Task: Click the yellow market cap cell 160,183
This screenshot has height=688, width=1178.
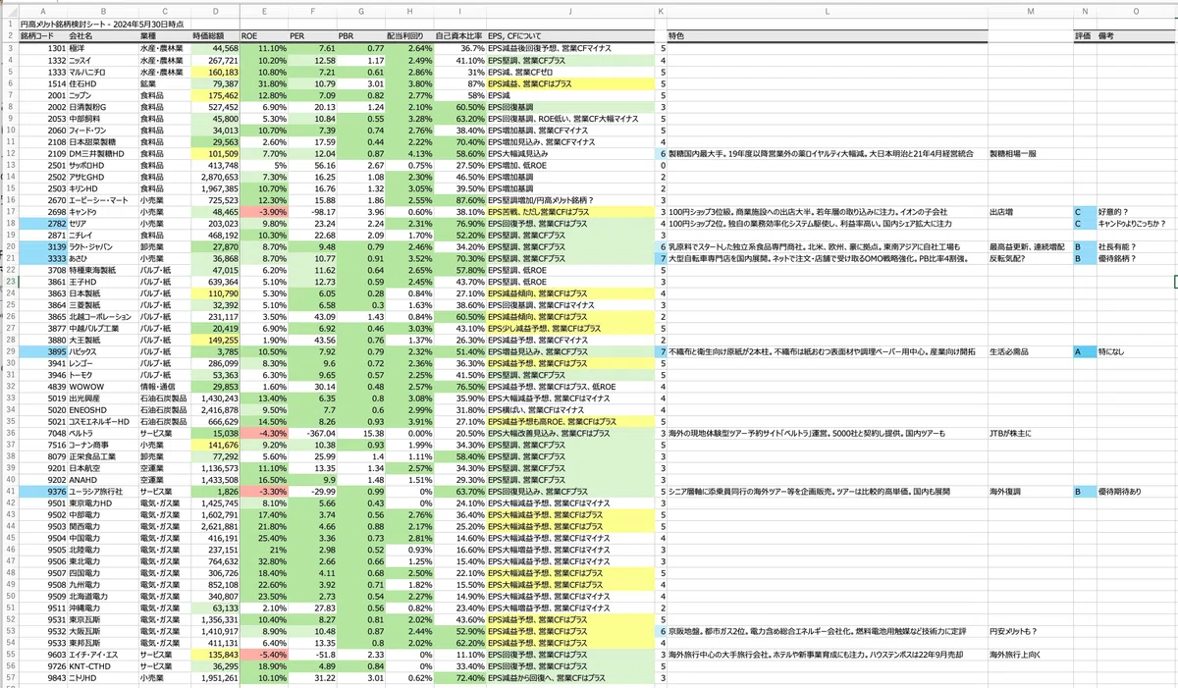Action: click(215, 72)
